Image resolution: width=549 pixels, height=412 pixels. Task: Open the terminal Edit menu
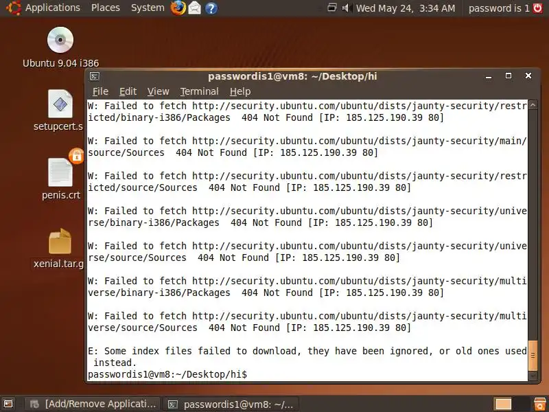pyautogui.click(x=128, y=91)
